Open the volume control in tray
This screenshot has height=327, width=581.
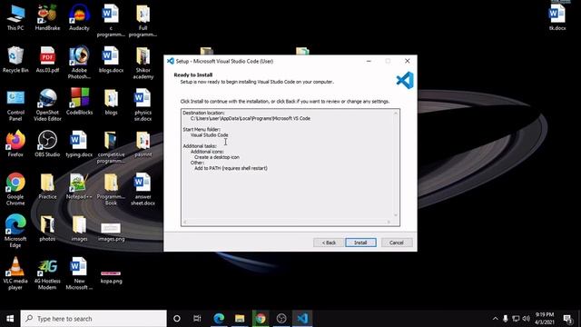527,319
